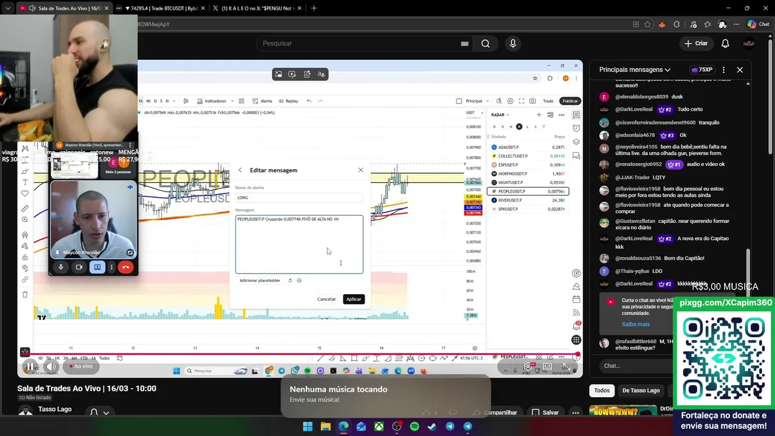
Task: Jump to live with Ao vivo button
Action: point(82,366)
